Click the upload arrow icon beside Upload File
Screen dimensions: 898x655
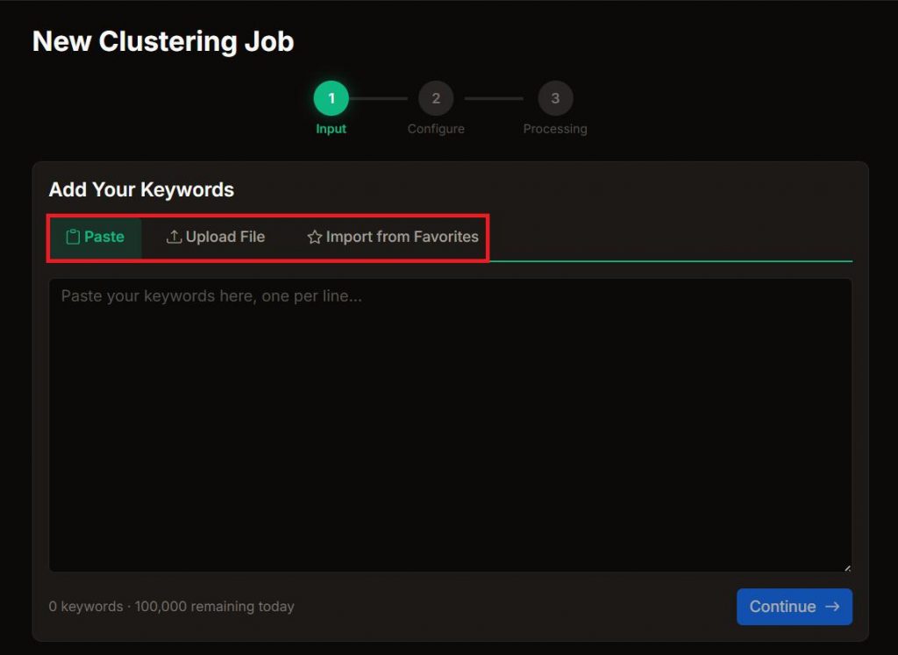point(175,237)
